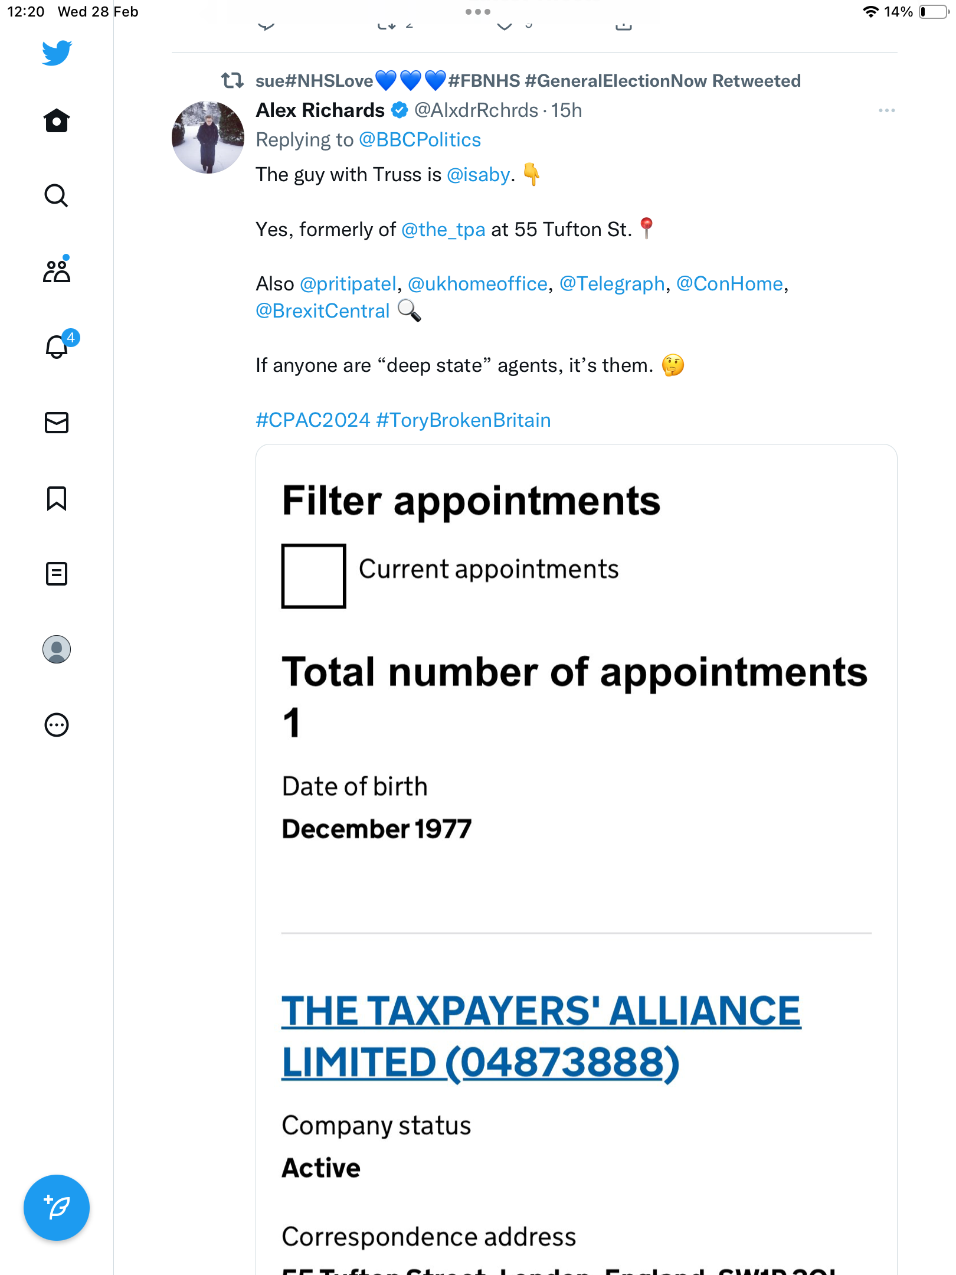The image size is (956, 1275).
Task: Open The Taxpayers' Alliance Limited link
Action: point(541,1037)
